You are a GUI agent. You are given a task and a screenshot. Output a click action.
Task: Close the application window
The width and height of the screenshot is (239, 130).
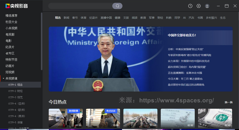[235, 6]
